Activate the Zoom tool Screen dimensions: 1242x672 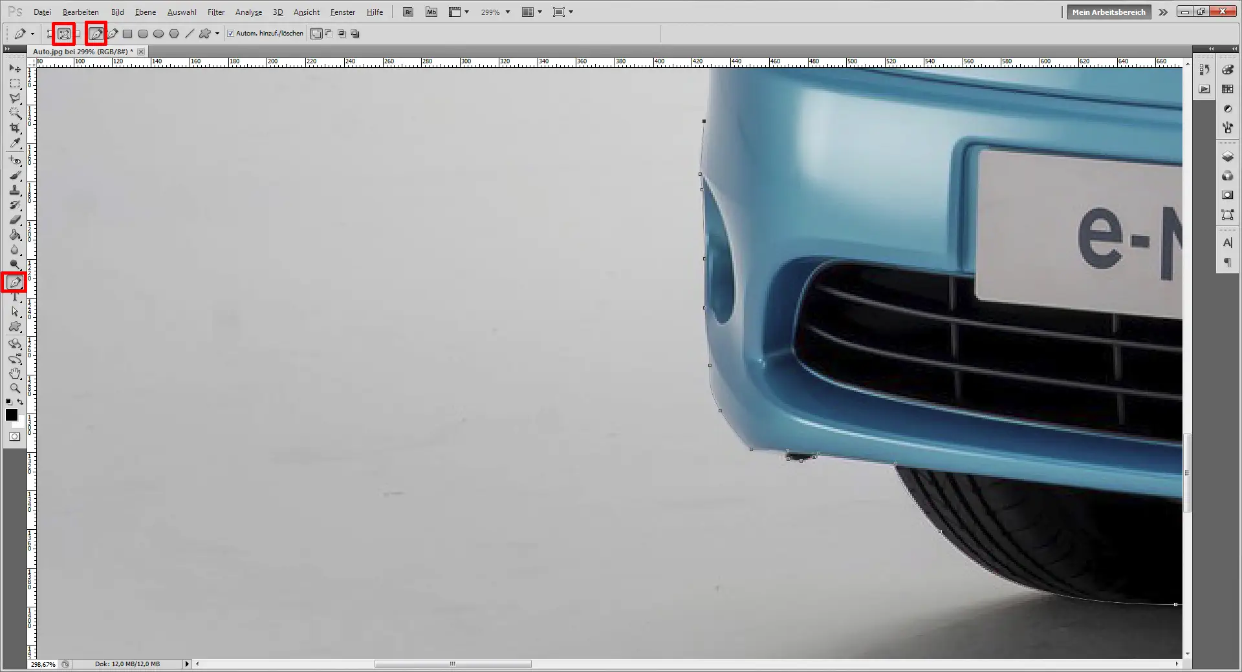click(16, 388)
